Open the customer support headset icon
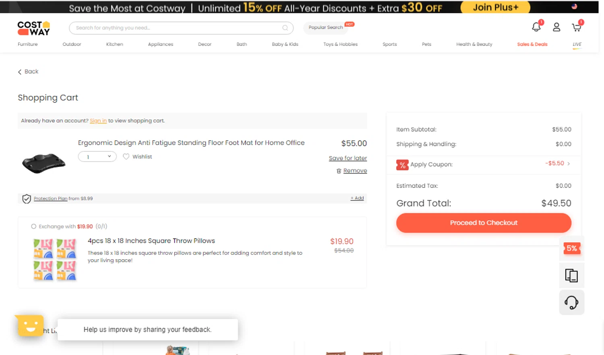 tap(571, 302)
